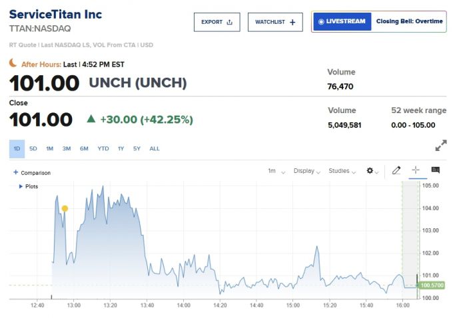The height and width of the screenshot is (318, 453).
Task: Open the chart settings gear
Action: 370,171
